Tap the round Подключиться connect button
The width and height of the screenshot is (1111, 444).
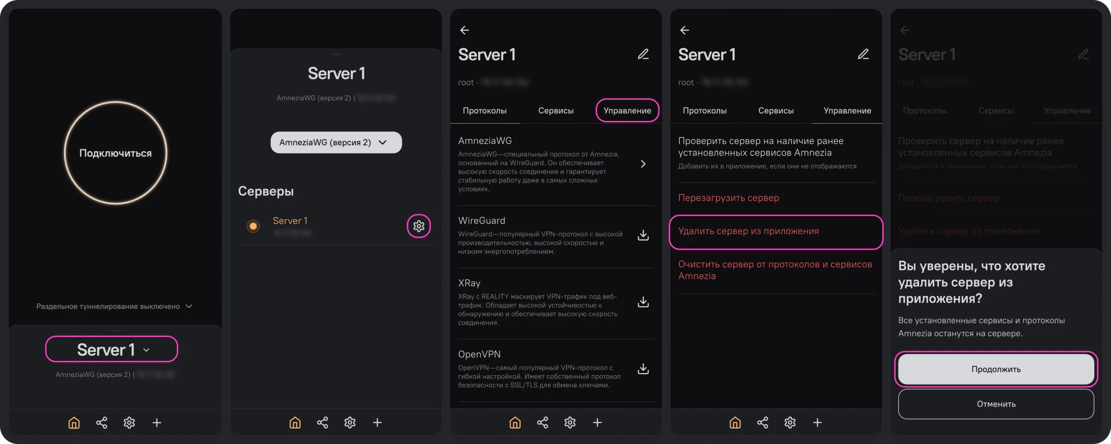(x=116, y=153)
